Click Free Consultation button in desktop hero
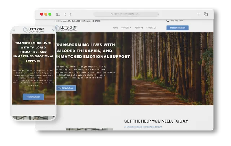This screenshot has height=146, width=231. pyautogui.click(x=66, y=88)
